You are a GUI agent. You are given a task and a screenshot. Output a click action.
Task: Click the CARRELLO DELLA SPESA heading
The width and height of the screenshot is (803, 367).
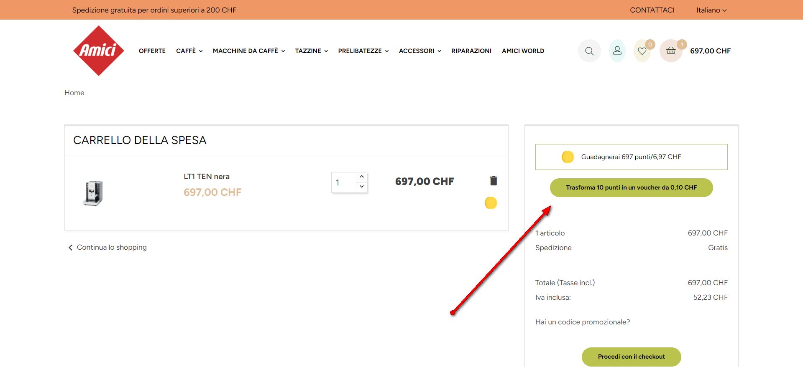click(x=140, y=140)
